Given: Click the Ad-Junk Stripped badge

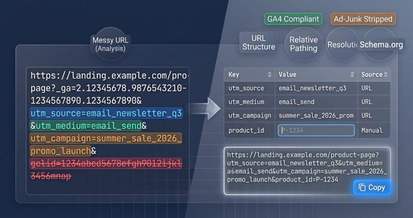Looking at the screenshot, I should [363, 19].
